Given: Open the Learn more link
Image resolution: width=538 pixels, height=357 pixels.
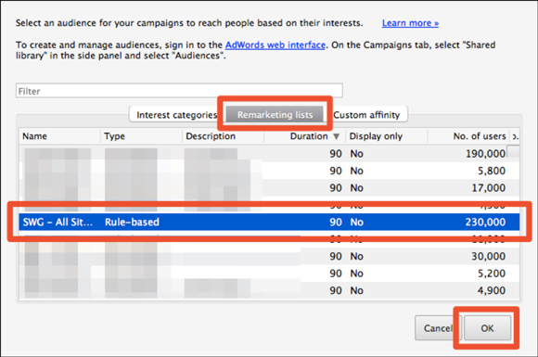Looking at the screenshot, I should 410,23.
